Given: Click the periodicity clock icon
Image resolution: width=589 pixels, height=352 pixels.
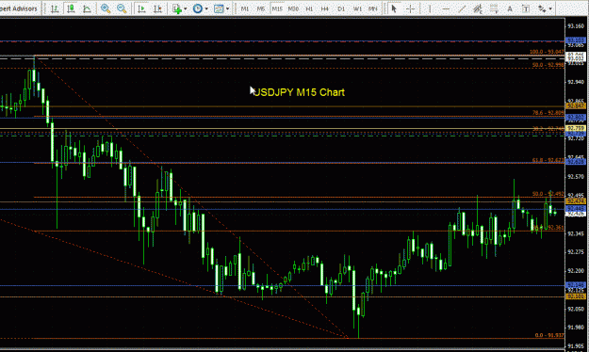Looking at the screenshot, I should [x=198, y=8].
